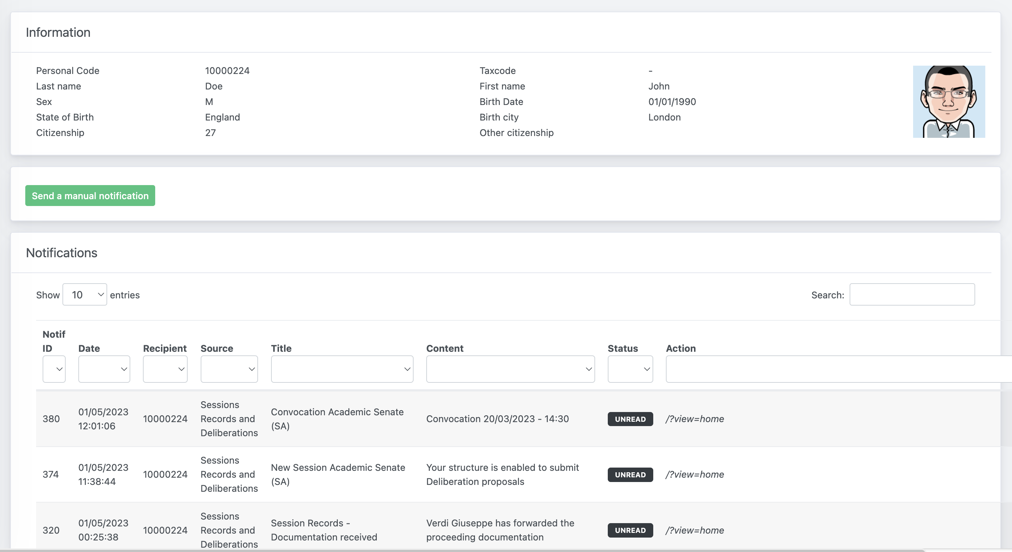Click the Notif ID sort dropdown arrow
The image size is (1012, 552).
coord(58,369)
